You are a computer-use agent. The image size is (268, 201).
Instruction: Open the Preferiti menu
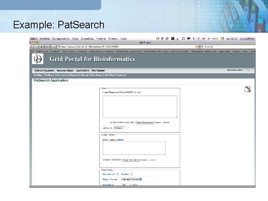tap(101, 39)
